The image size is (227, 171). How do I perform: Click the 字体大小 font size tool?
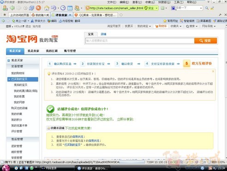click(38, 21)
